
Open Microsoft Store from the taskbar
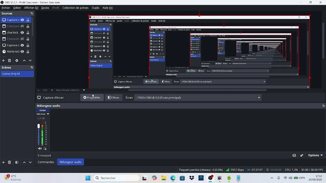(182, 178)
